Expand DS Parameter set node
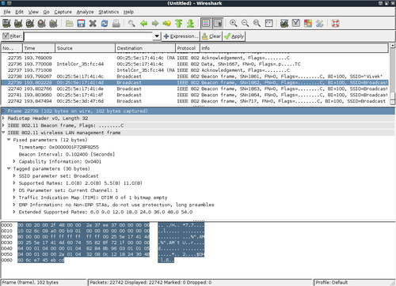396x286 pixels. point(14,190)
